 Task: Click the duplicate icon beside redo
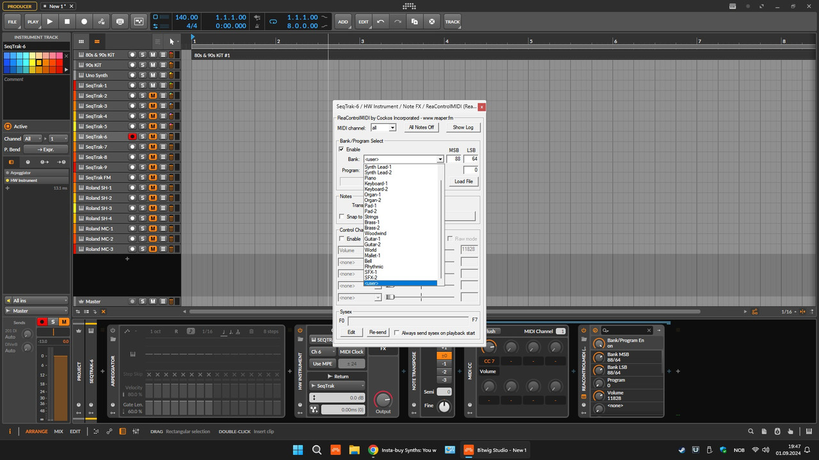click(x=415, y=21)
